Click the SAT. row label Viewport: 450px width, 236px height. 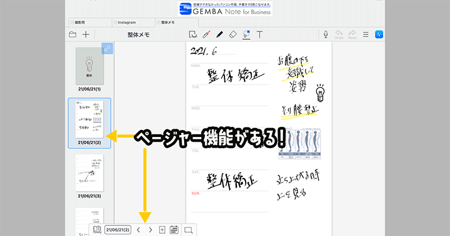[195, 172]
